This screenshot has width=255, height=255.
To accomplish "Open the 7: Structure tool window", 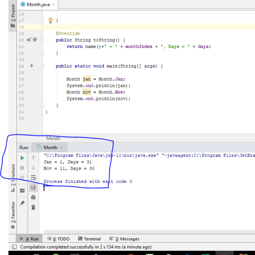I will tap(13, 178).
